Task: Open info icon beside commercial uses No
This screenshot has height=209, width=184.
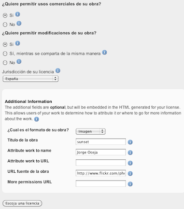Action: point(19,24)
